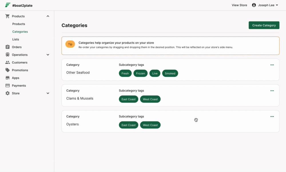Click the Orders clipboard icon in sidebar
The width and height of the screenshot is (286, 172).
(7, 47)
